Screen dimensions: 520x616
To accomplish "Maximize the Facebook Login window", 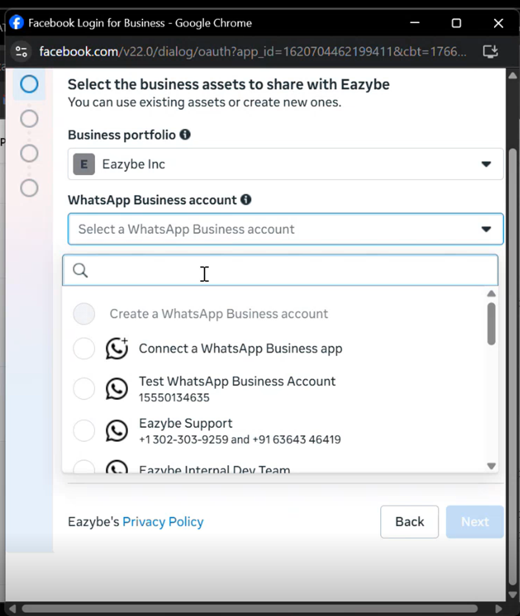I will tap(456, 23).
